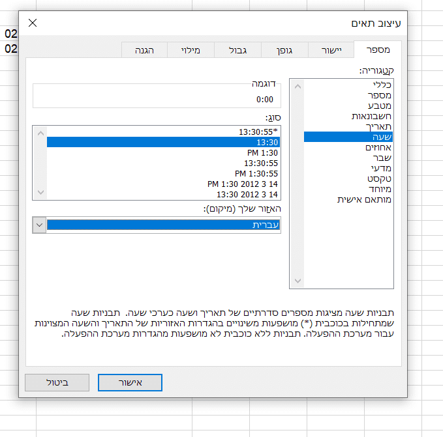Select the מטבע category
The image size is (443, 437).
[x=348, y=106]
